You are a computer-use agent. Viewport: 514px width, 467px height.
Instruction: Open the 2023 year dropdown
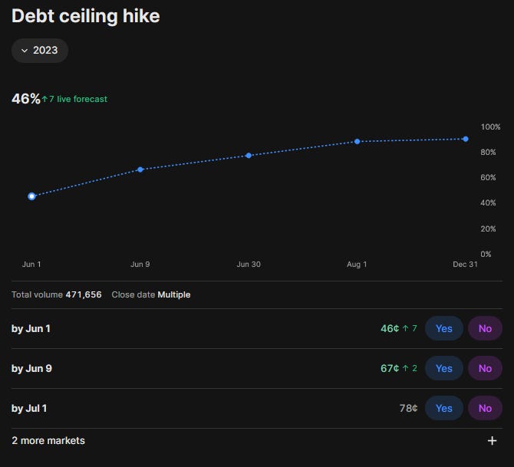pyautogui.click(x=40, y=51)
